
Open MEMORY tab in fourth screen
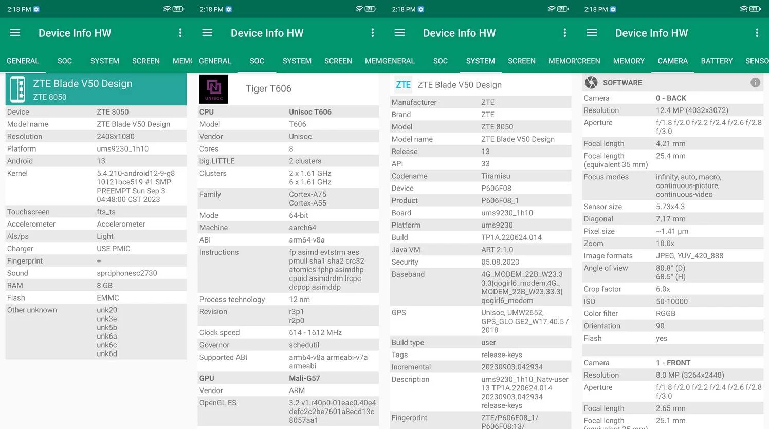coord(629,61)
